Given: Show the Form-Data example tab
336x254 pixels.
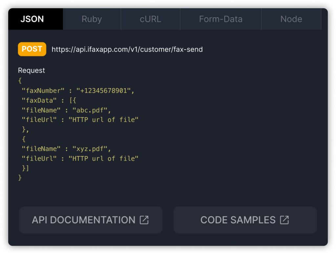Looking at the screenshot, I should [x=221, y=19].
